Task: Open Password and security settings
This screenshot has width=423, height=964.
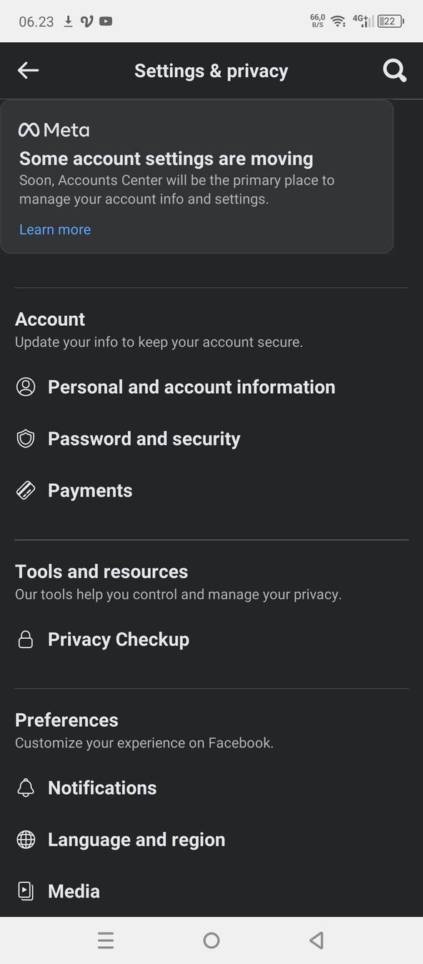Action: [x=144, y=438]
